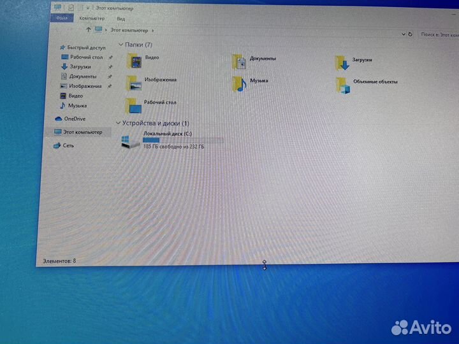Viewport: 459px width, 344px height.
Task: Open the Компьютер ribbon tab
Action: [x=92, y=18]
